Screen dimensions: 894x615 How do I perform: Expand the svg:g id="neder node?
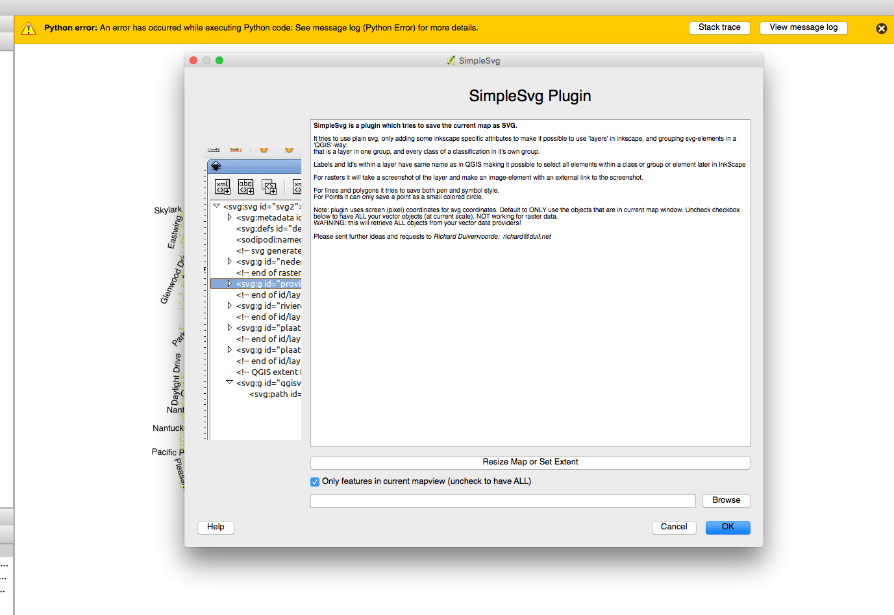[x=229, y=261]
